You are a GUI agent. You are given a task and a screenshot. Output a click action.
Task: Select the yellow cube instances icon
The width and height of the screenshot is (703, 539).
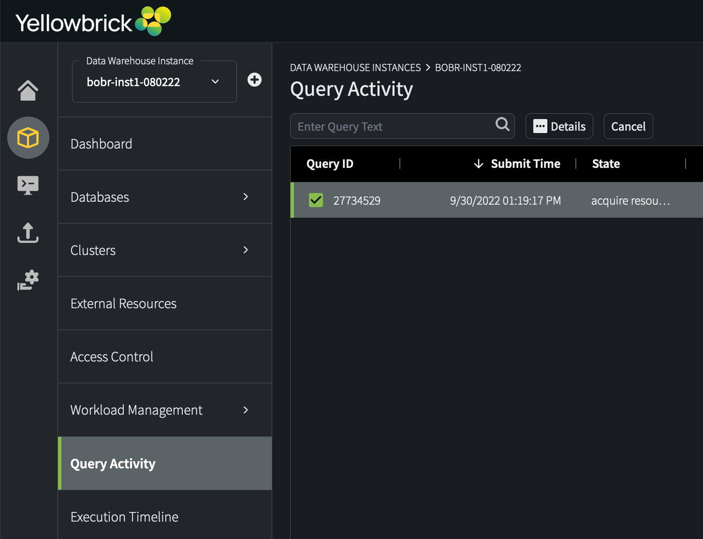tap(28, 138)
